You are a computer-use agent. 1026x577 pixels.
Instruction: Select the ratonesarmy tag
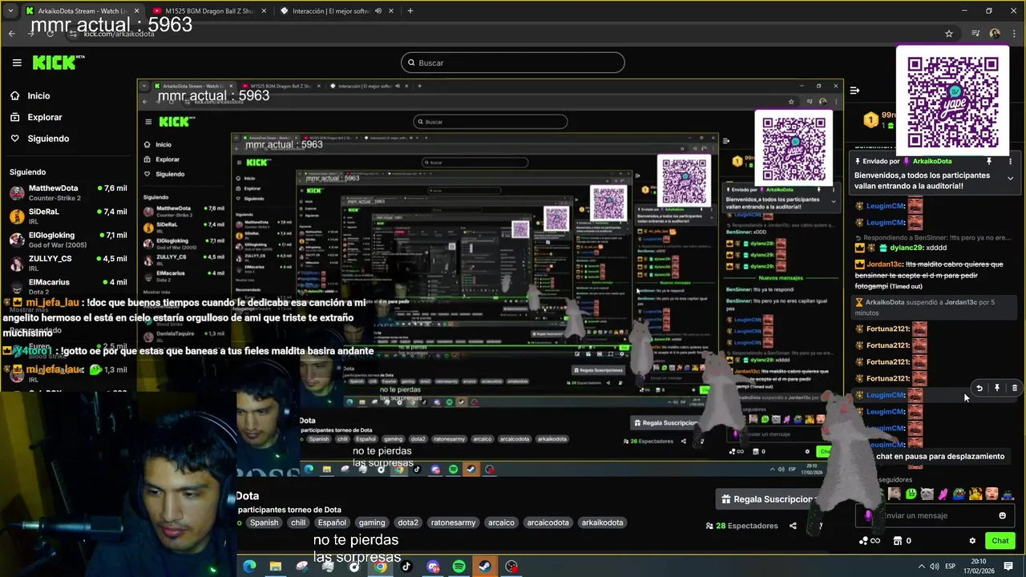454,523
